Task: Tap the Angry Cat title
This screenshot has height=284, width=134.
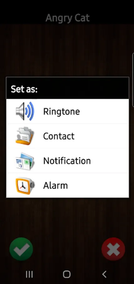Action: [67, 18]
